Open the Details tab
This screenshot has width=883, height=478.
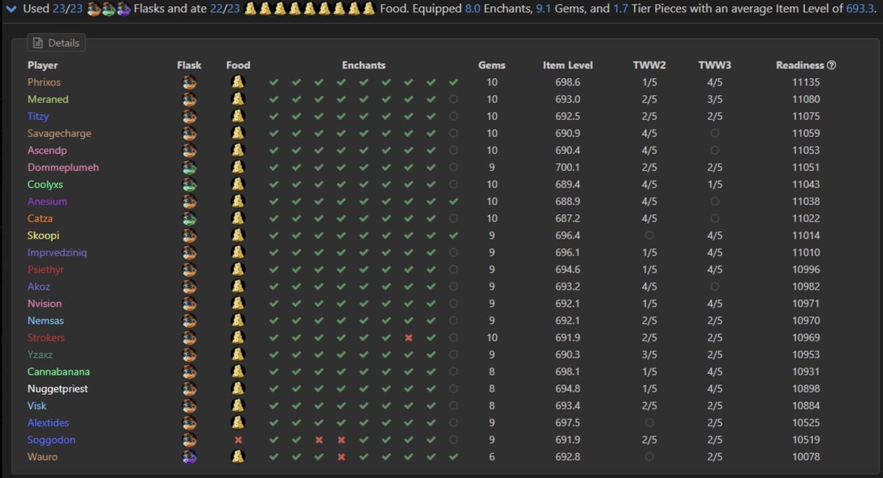pyautogui.click(x=57, y=43)
